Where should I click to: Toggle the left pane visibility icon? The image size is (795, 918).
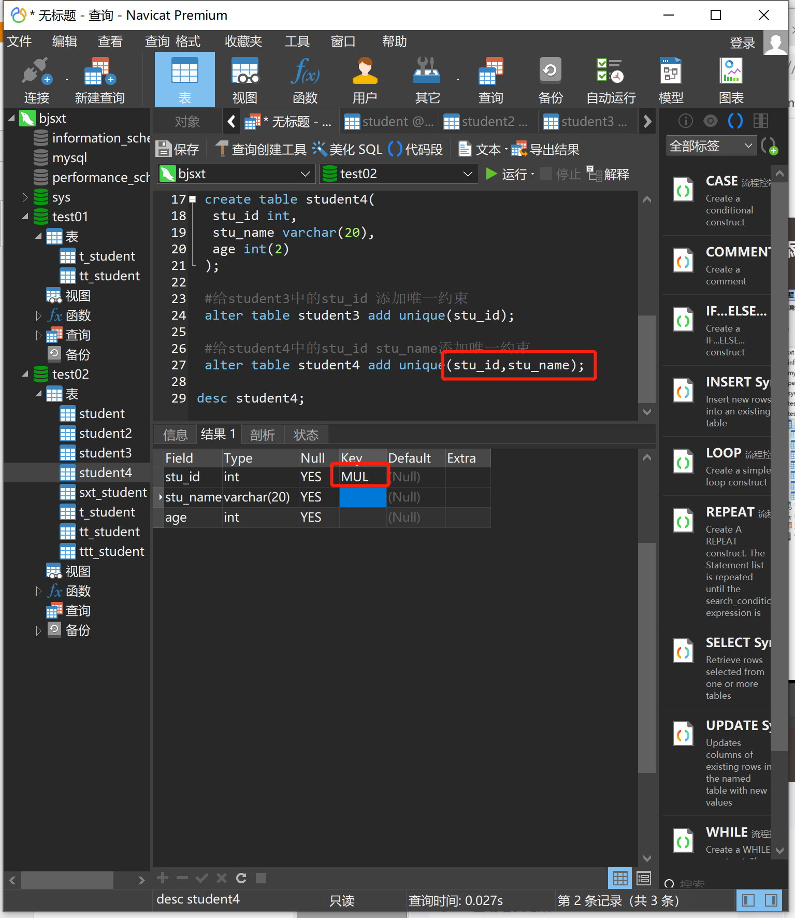point(748,900)
